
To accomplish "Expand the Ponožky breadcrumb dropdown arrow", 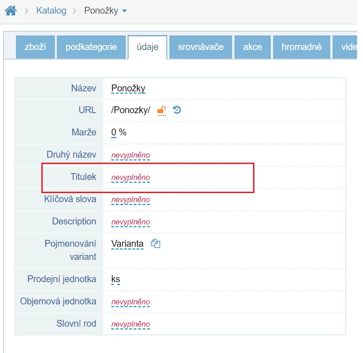I will coord(124,11).
